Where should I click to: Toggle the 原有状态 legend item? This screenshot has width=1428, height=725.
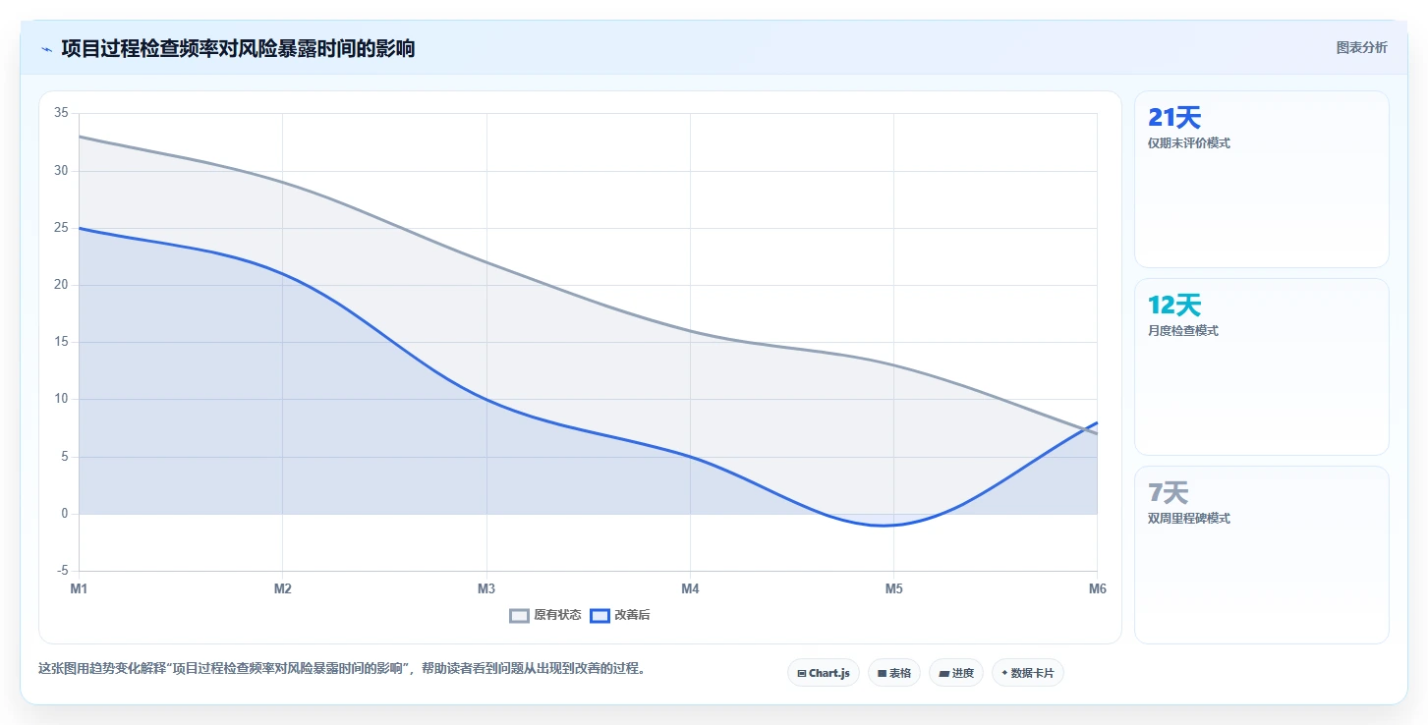(x=544, y=615)
